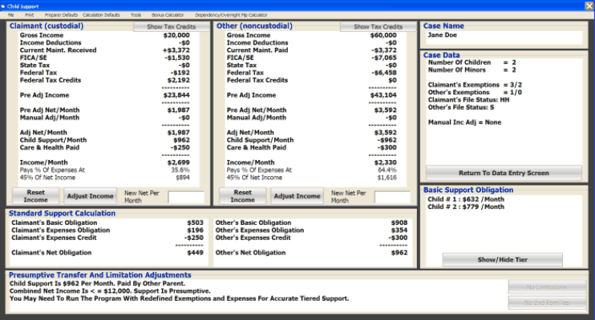Click Adjust Income for Other parent

[x=297, y=196]
